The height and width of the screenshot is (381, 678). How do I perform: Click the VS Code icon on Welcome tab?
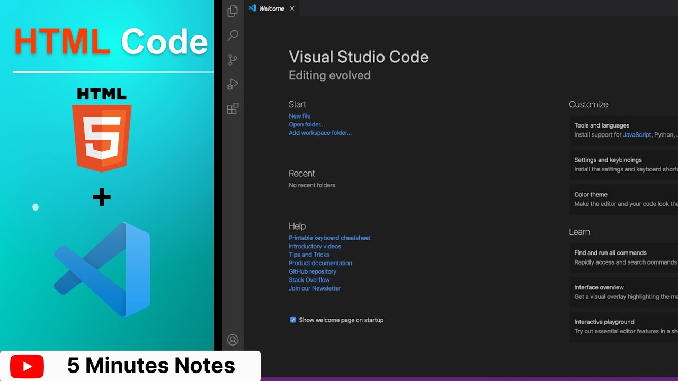(252, 8)
